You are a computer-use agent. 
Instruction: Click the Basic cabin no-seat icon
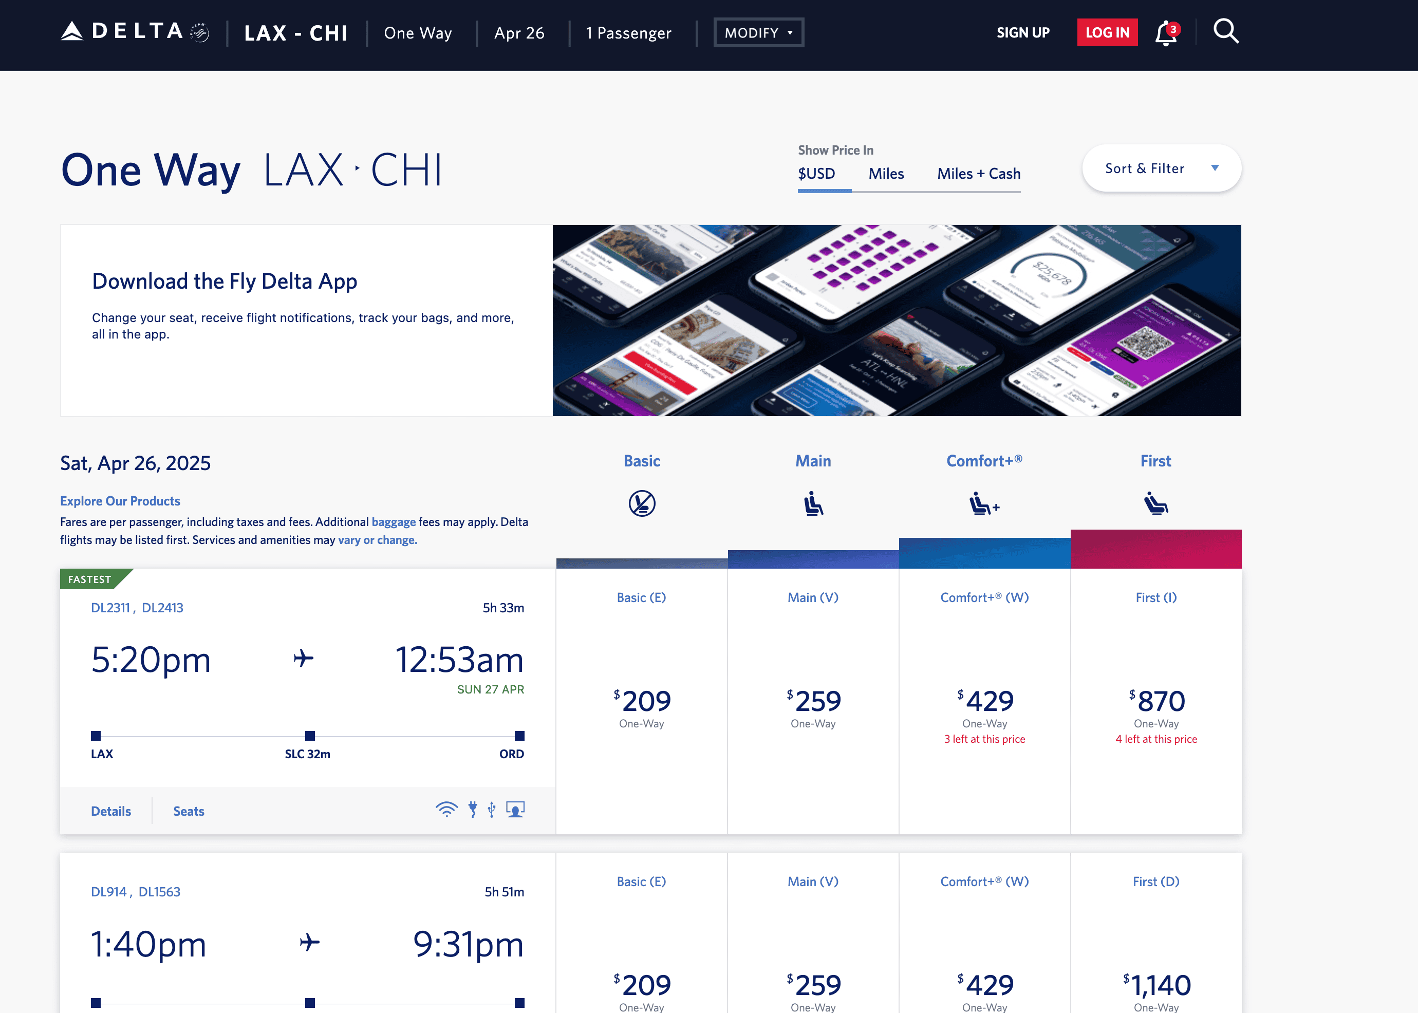[x=641, y=503]
